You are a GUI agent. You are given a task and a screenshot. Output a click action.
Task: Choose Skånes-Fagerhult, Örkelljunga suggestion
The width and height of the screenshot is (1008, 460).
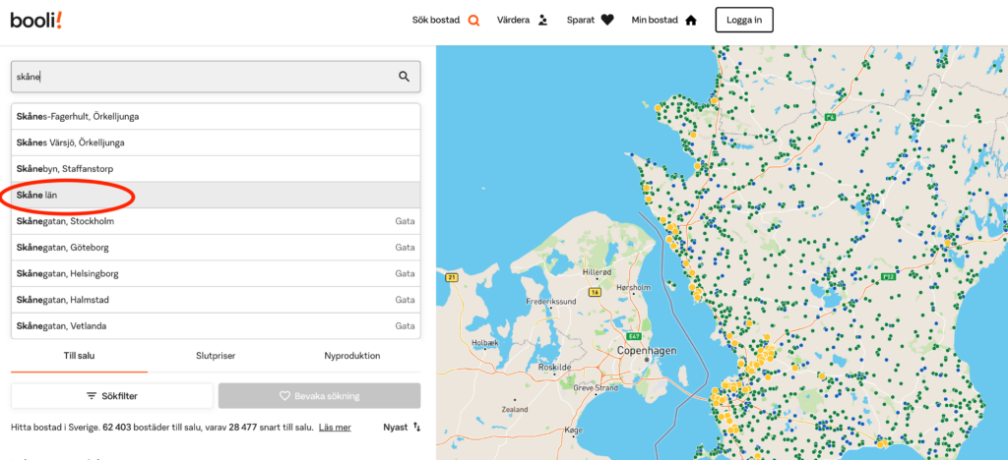pyautogui.click(x=78, y=116)
